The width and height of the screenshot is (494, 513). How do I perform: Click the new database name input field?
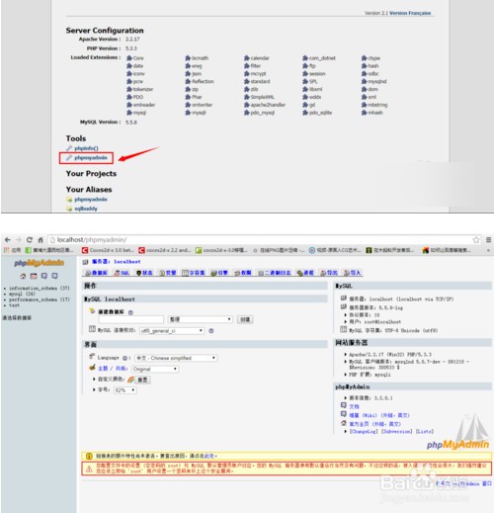click(x=131, y=319)
